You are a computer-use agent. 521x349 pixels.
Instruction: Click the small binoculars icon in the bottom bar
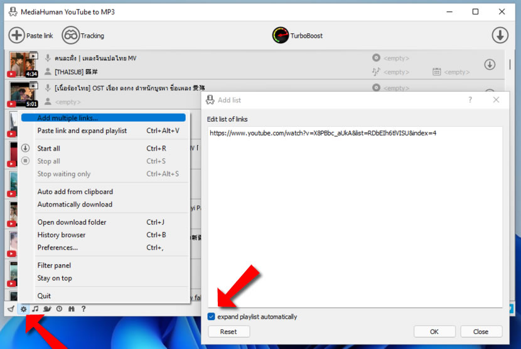point(72,309)
